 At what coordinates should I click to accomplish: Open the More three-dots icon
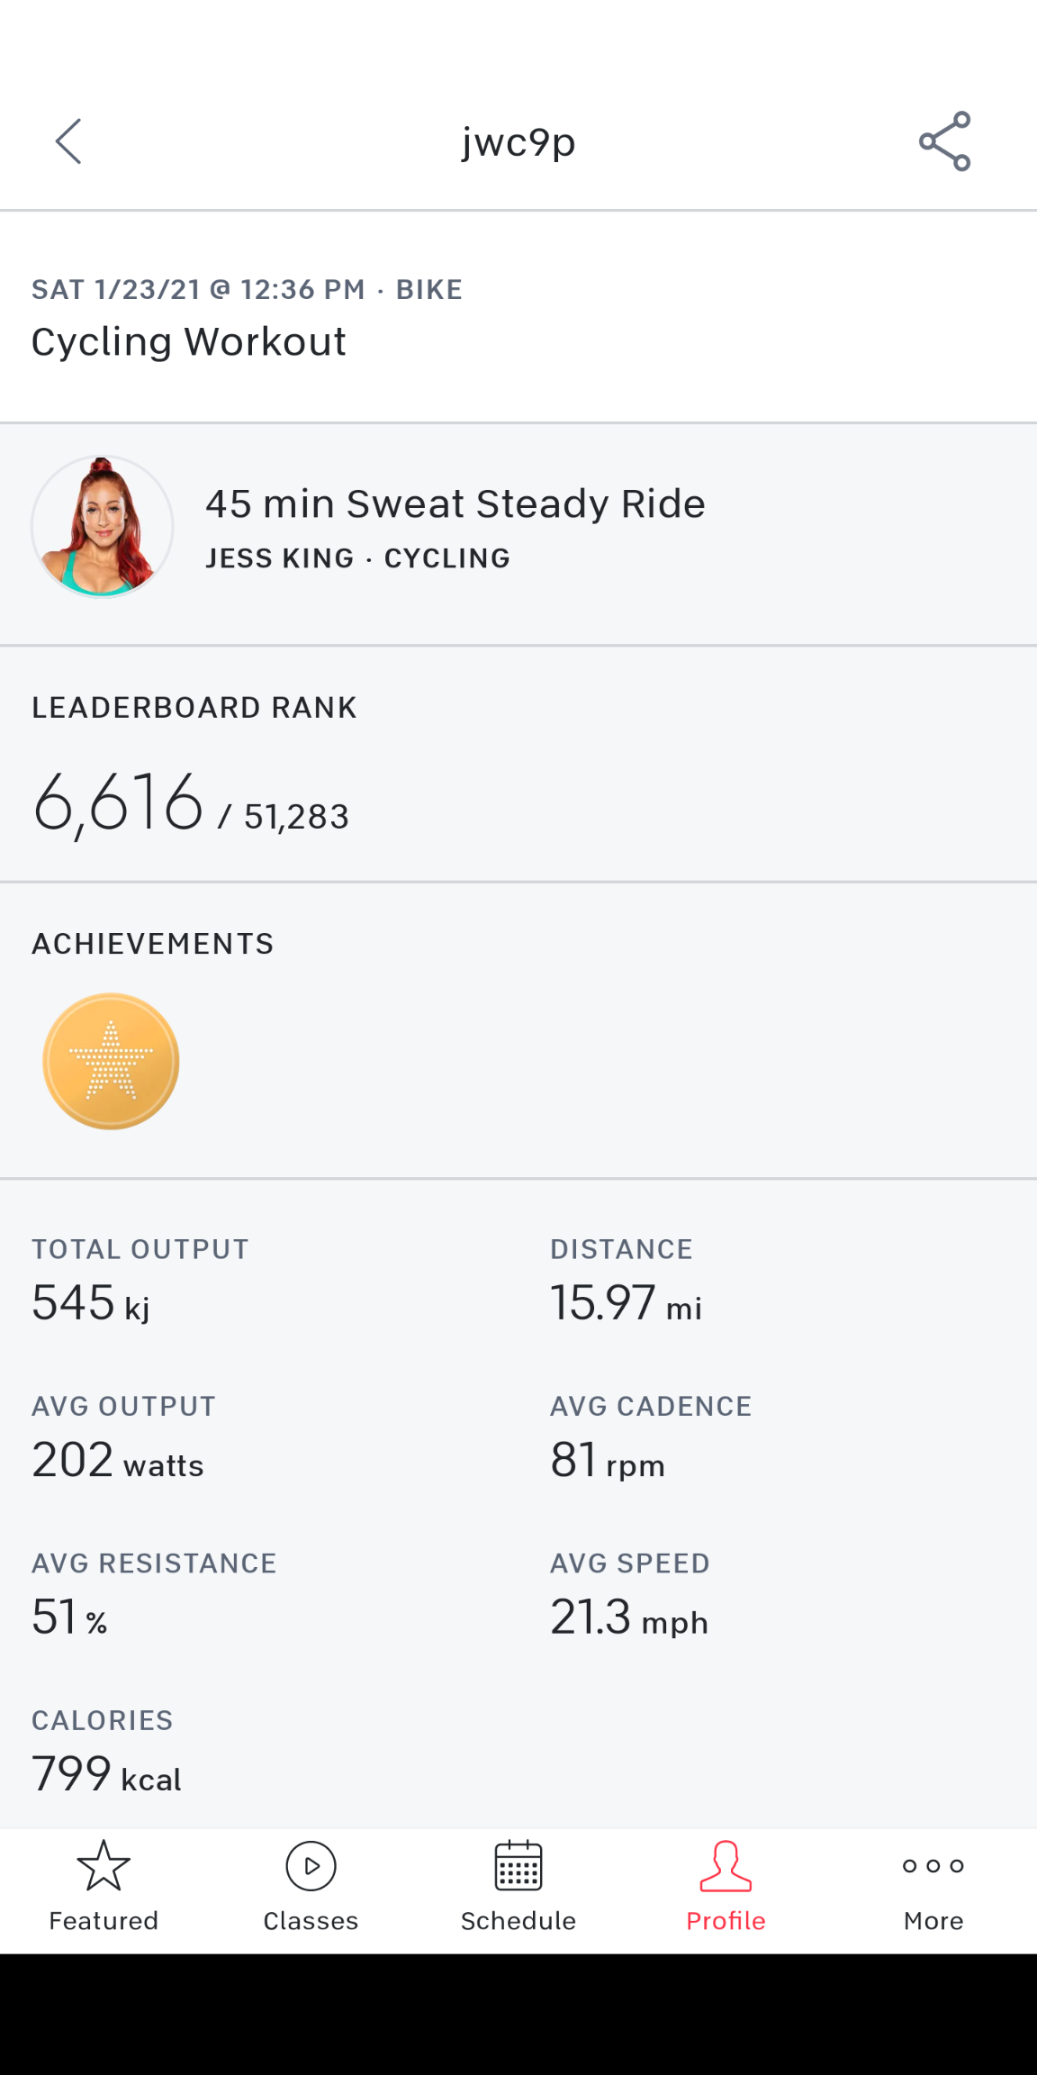tap(933, 1865)
